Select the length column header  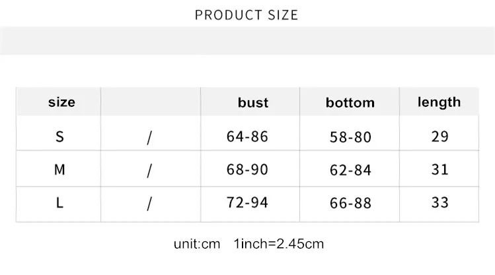(x=439, y=102)
